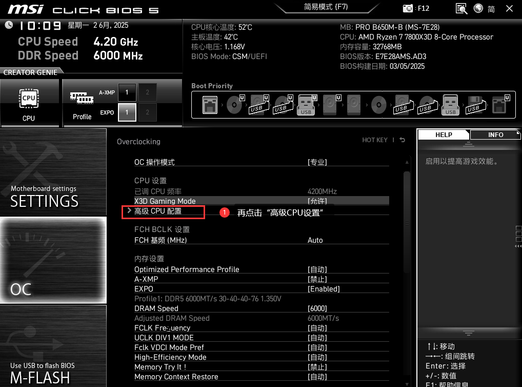Select the first network boot device icon

pos(208,105)
